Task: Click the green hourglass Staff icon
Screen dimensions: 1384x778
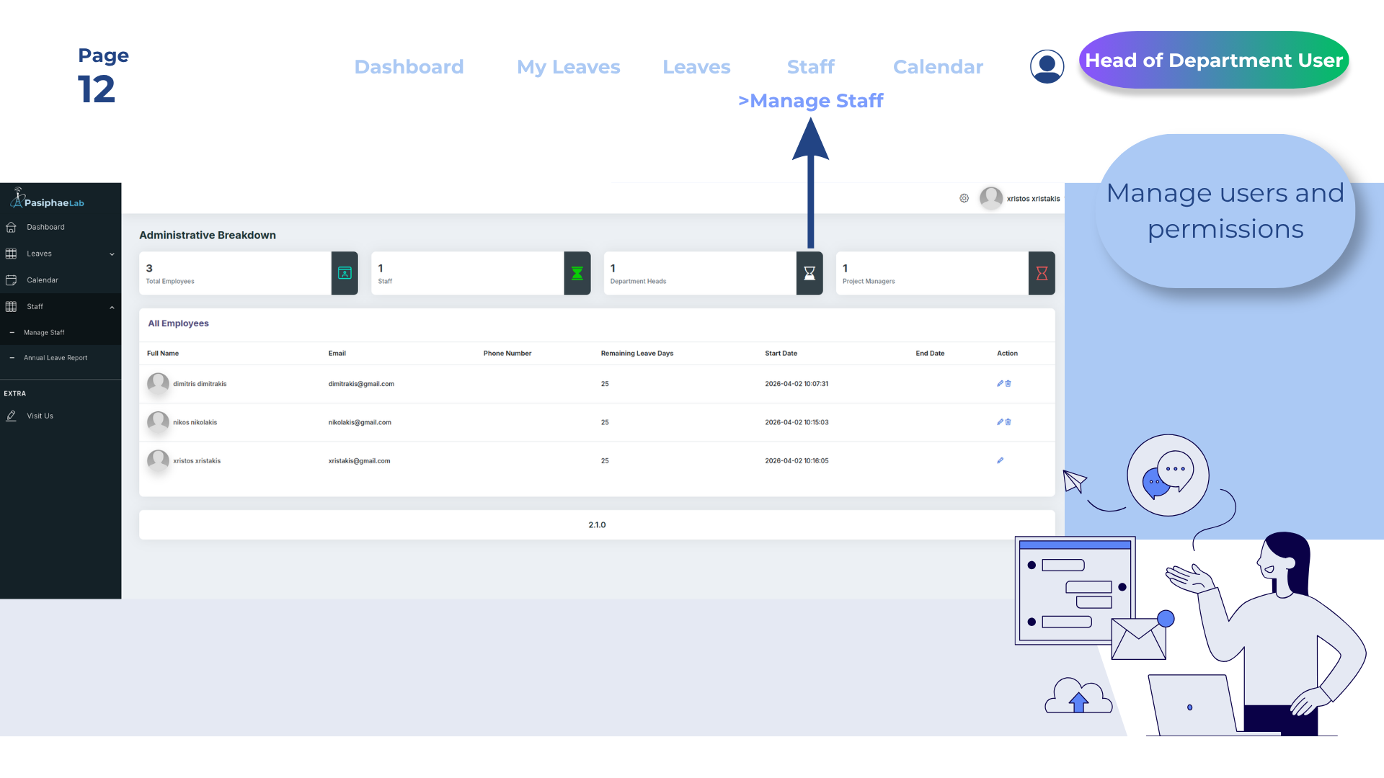Action: [577, 273]
